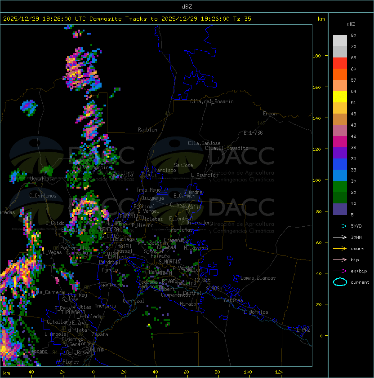This screenshot has width=374, height=378.
Task: Click the 'Clla.El_Cavadito' map label
Action: pos(227,148)
